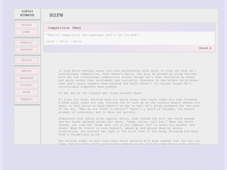The width and height of the screenshot is (227, 170).
Task: Click the cLAVat MINMODE site title
Action: pyautogui.click(x=27, y=13)
